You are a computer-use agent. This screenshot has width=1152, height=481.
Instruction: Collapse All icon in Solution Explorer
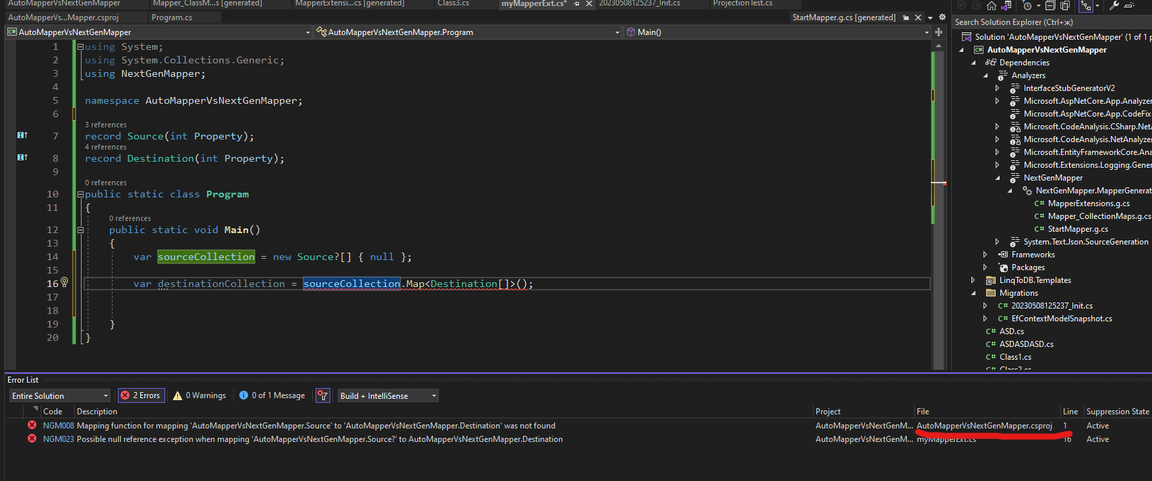click(1050, 5)
